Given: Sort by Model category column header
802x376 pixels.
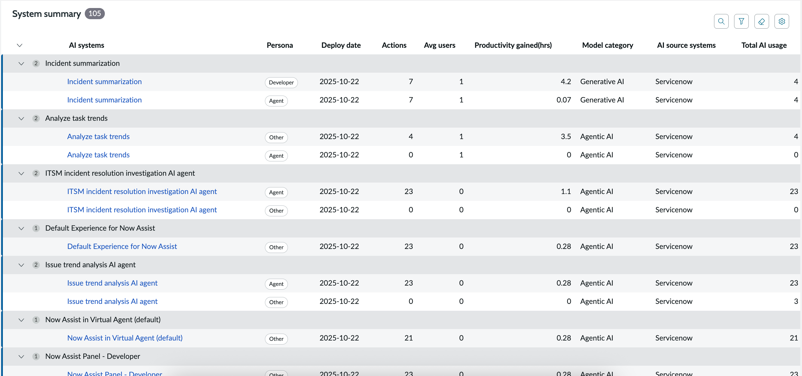Looking at the screenshot, I should click(x=608, y=45).
